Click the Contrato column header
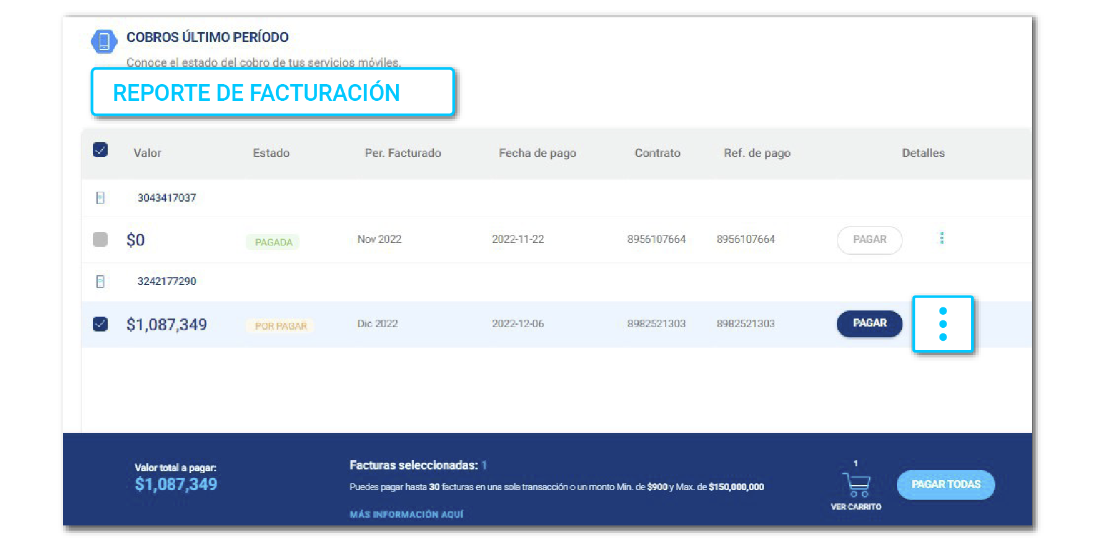The height and width of the screenshot is (543, 1095). coord(657,153)
